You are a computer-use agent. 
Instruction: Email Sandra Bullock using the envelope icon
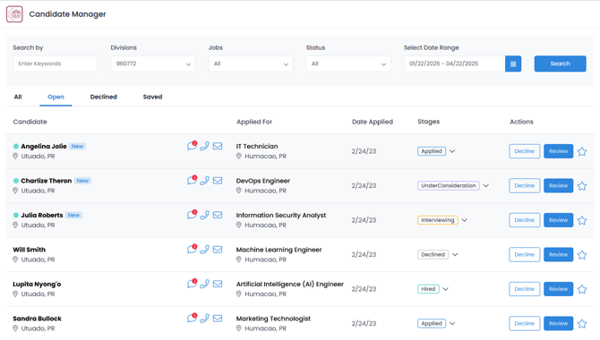[x=218, y=319]
